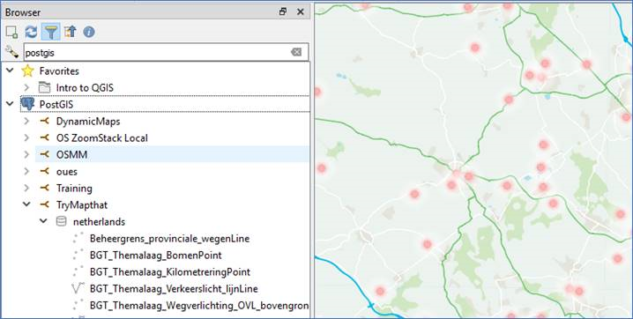Expand the OS ZoomStack Local connection

26,137
